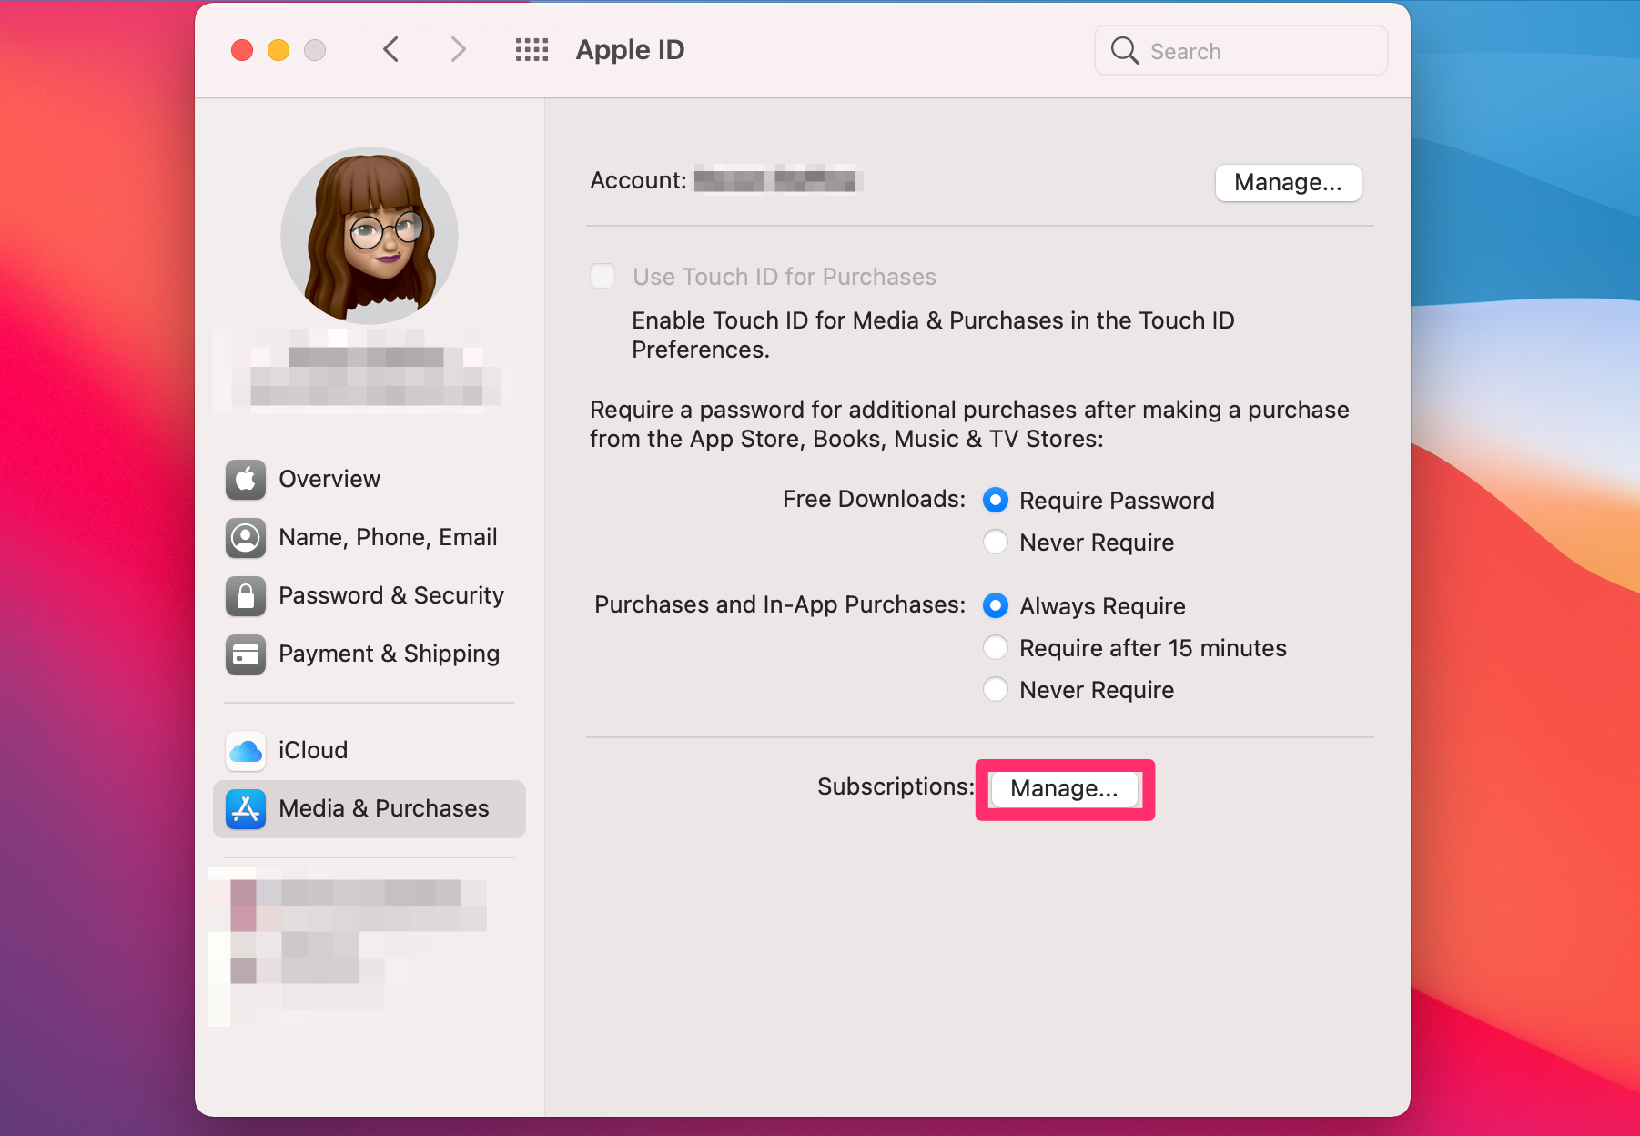Minimize the window with the yellow button
1640x1136 pixels.
pyautogui.click(x=278, y=50)
